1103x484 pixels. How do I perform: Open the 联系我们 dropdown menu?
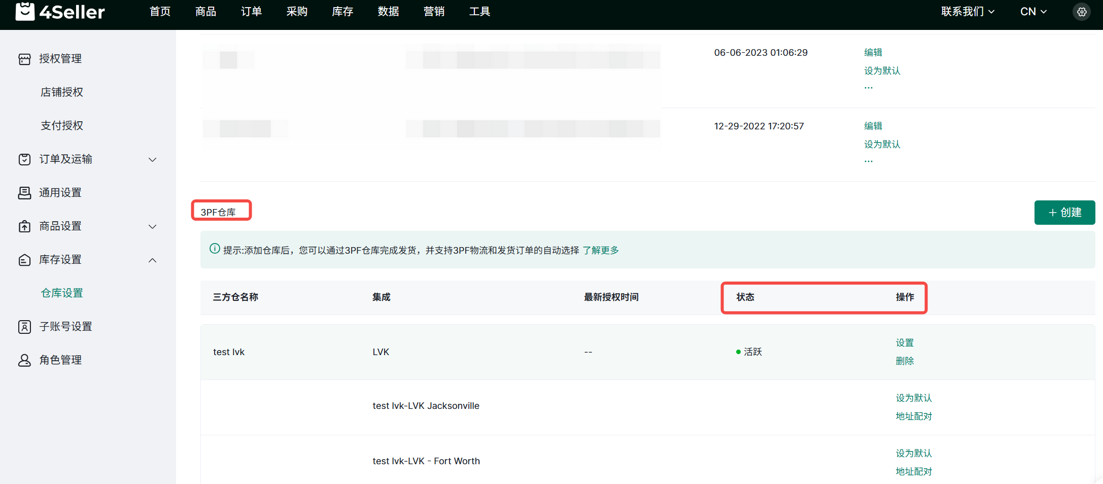tap(967, 12)
